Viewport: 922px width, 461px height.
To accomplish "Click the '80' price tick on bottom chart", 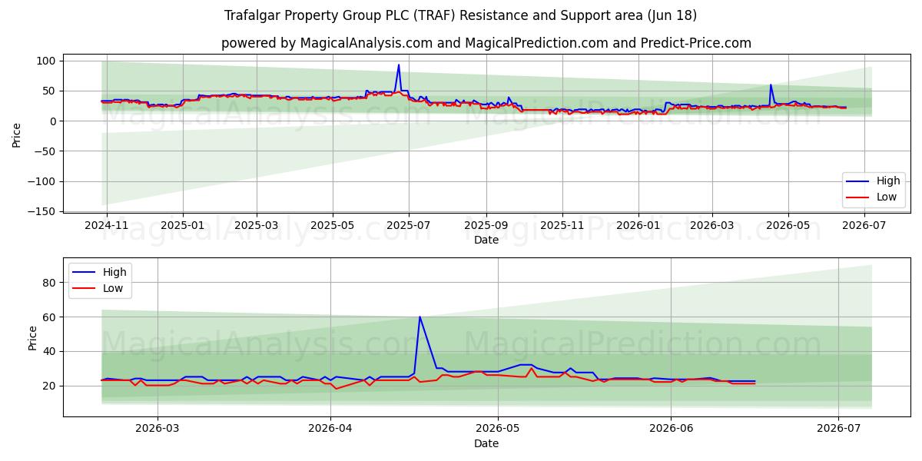I will [x=50, y=283].
